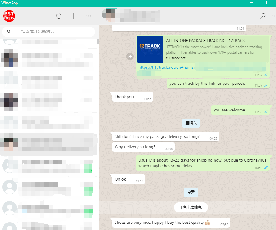This screenshot has height=230, width=276.
Task: Search within the chat using the magnifier icon
Action: [x=263, y=16]
